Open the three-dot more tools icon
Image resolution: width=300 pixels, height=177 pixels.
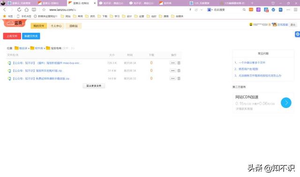pos(288,9)
